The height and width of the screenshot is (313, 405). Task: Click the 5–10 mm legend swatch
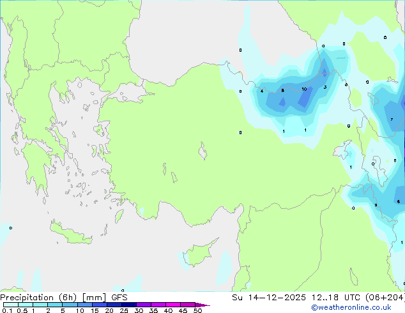point(70,305)
